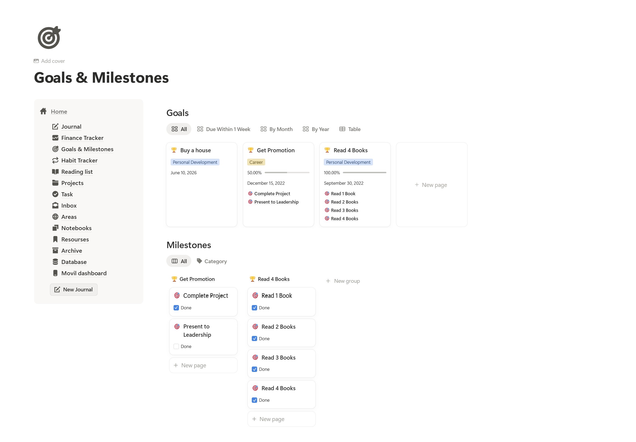Click the trophy icon on Read 4 Books goal card
Viewport: 636px width, 442px height.
point(327,150)
